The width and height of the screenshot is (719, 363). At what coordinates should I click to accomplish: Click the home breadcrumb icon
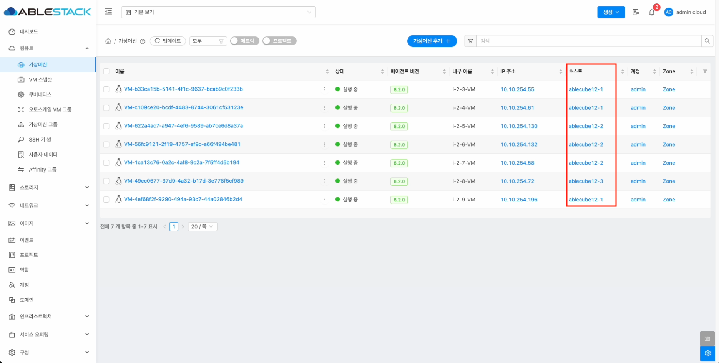point(108,41)
